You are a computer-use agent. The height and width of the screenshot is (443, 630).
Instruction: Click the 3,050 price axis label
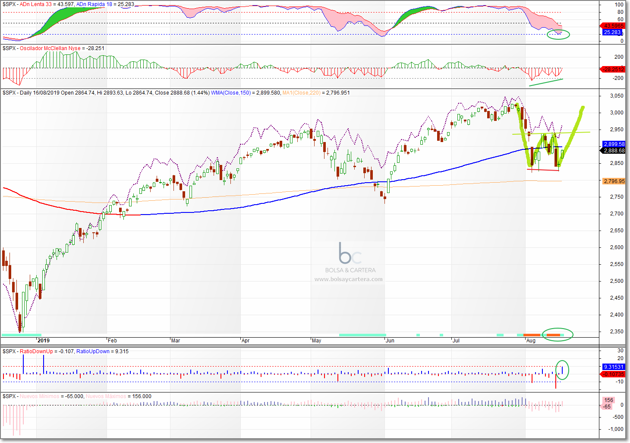[x=616, y=96]
